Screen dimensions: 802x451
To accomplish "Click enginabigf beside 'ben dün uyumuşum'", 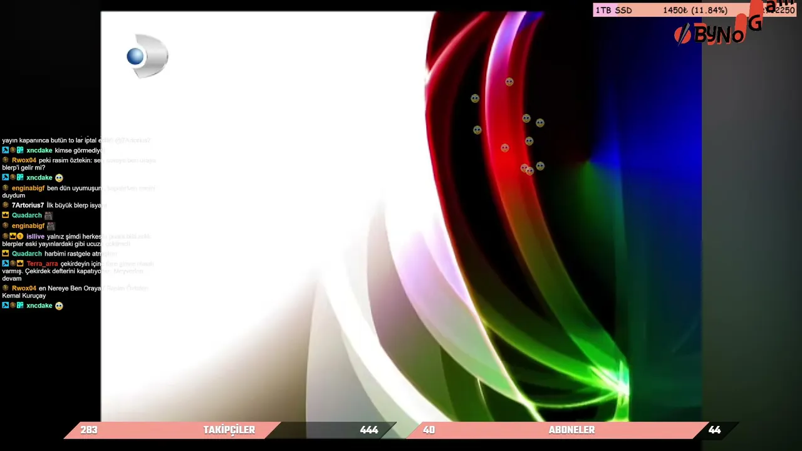I will [28, 188].
